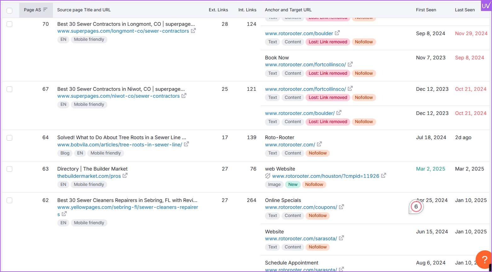Image resolution: width=492 pixels, height=272 pixels.
Task: Open external icon for fortcollinsco target in Niwot row
Action: [x=350, y=89]
